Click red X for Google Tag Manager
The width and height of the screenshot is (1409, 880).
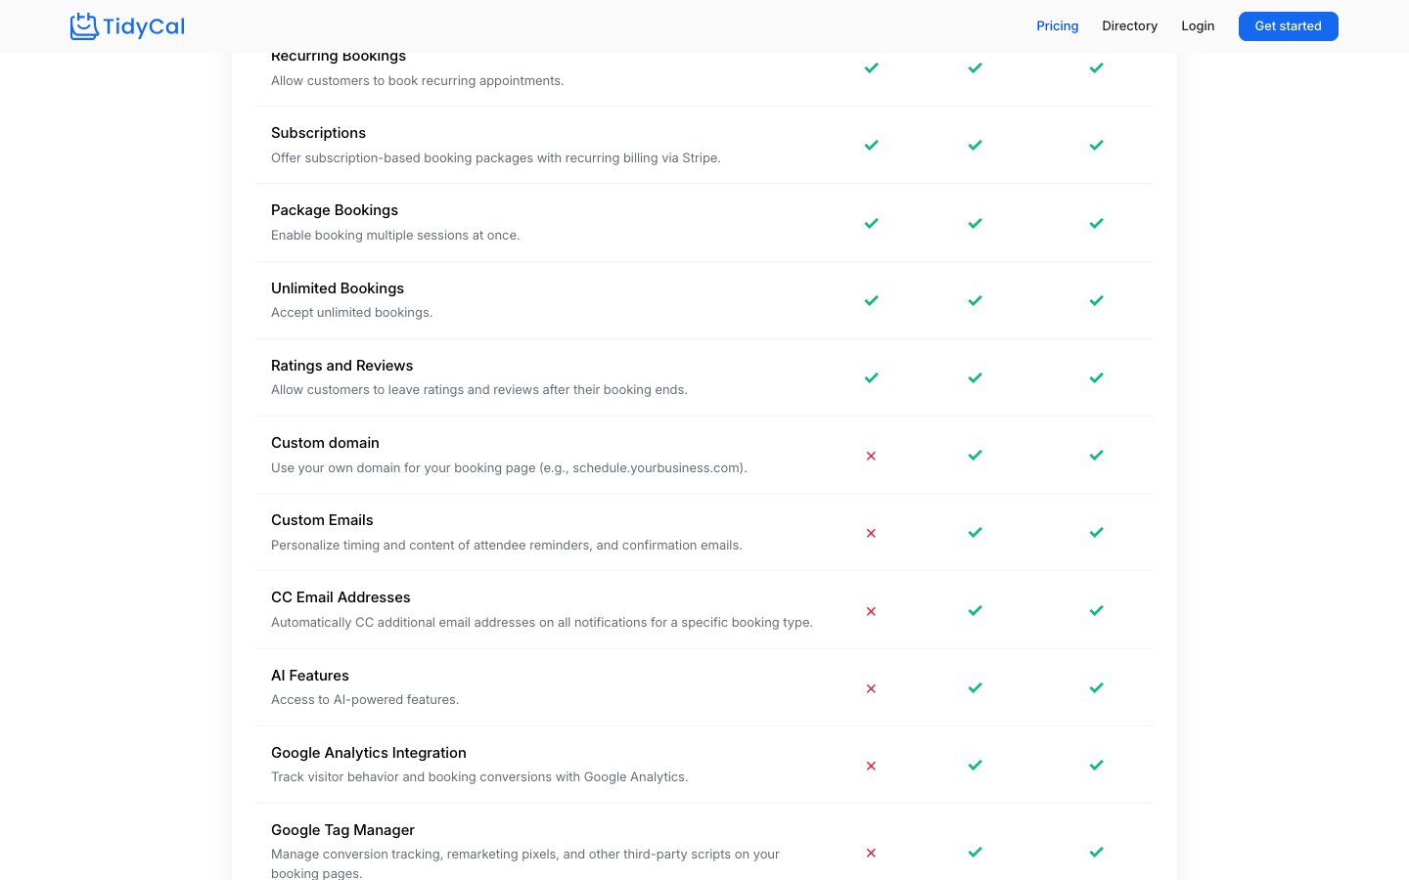pyautogui.click(x=871, y=853)
